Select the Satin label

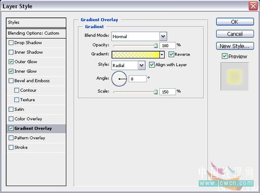coord(20,109)
